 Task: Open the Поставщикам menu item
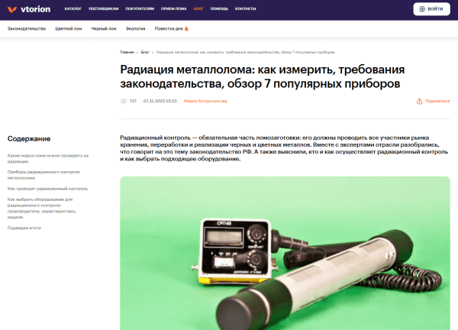(x=104, y=8)
